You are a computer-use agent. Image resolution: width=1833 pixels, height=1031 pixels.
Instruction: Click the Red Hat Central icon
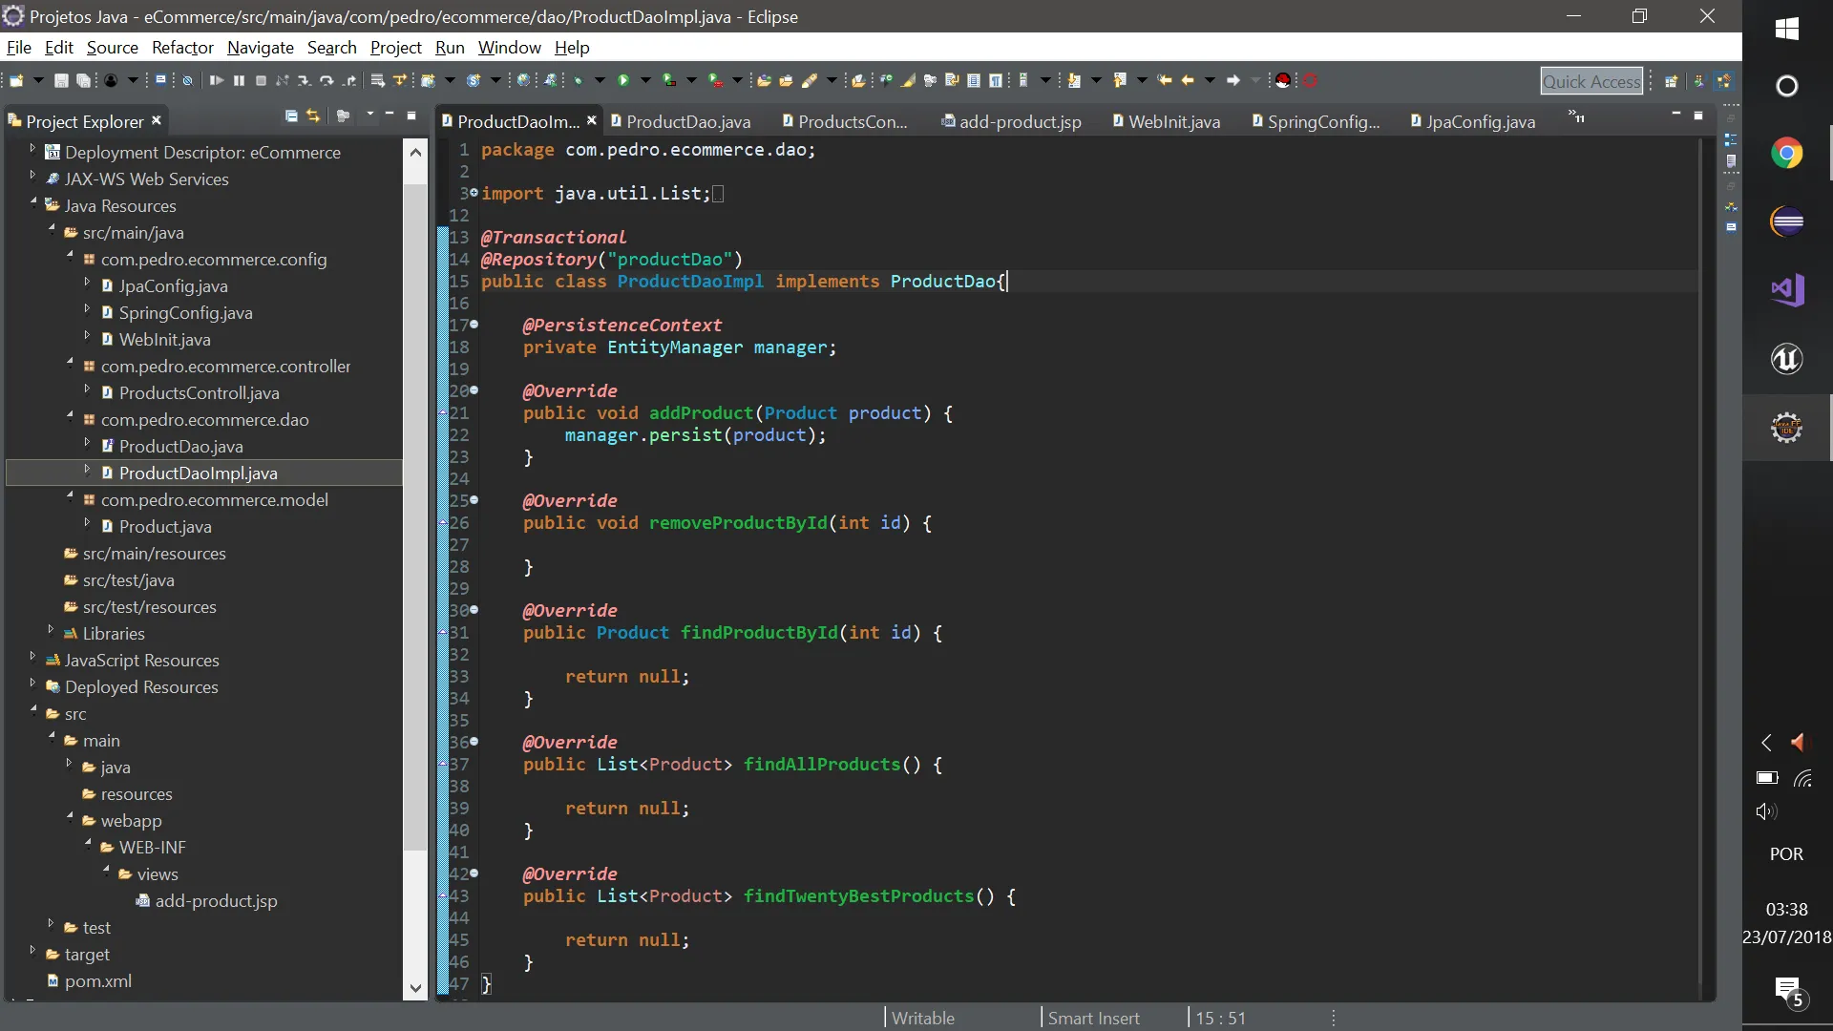[x=1283, y=81]
